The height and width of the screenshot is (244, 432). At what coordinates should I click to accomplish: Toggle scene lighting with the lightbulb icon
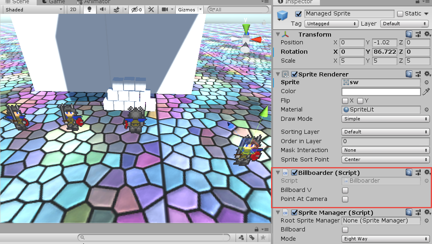[x=90, y=9]
